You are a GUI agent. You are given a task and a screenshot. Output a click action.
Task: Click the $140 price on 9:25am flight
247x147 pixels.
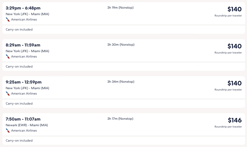click(x=235, y=83)
